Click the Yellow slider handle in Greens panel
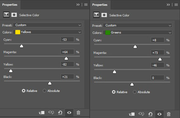 click(114, 72)
